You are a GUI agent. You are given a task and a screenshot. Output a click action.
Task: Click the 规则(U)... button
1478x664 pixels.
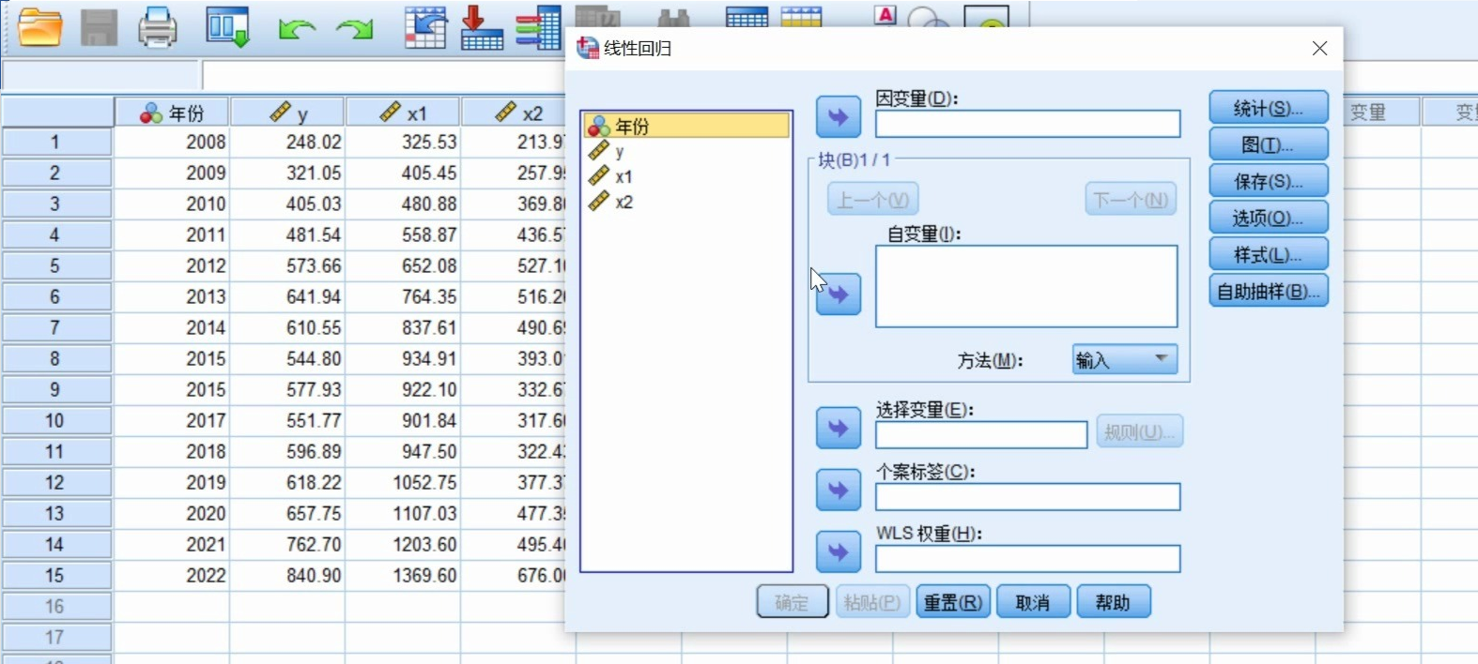tap(1139, 431)
